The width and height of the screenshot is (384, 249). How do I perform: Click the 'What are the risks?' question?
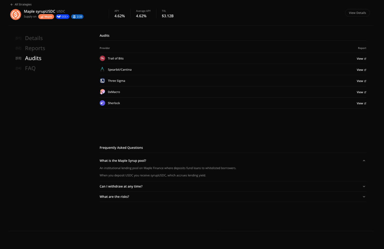coord(114,197)
